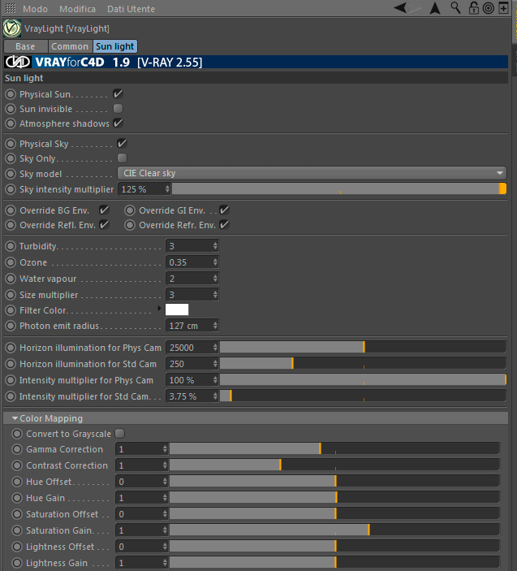Switch to the Common tab
This screenshot has width=517, height=571.
pyautogui.click(x=70, y=46)
